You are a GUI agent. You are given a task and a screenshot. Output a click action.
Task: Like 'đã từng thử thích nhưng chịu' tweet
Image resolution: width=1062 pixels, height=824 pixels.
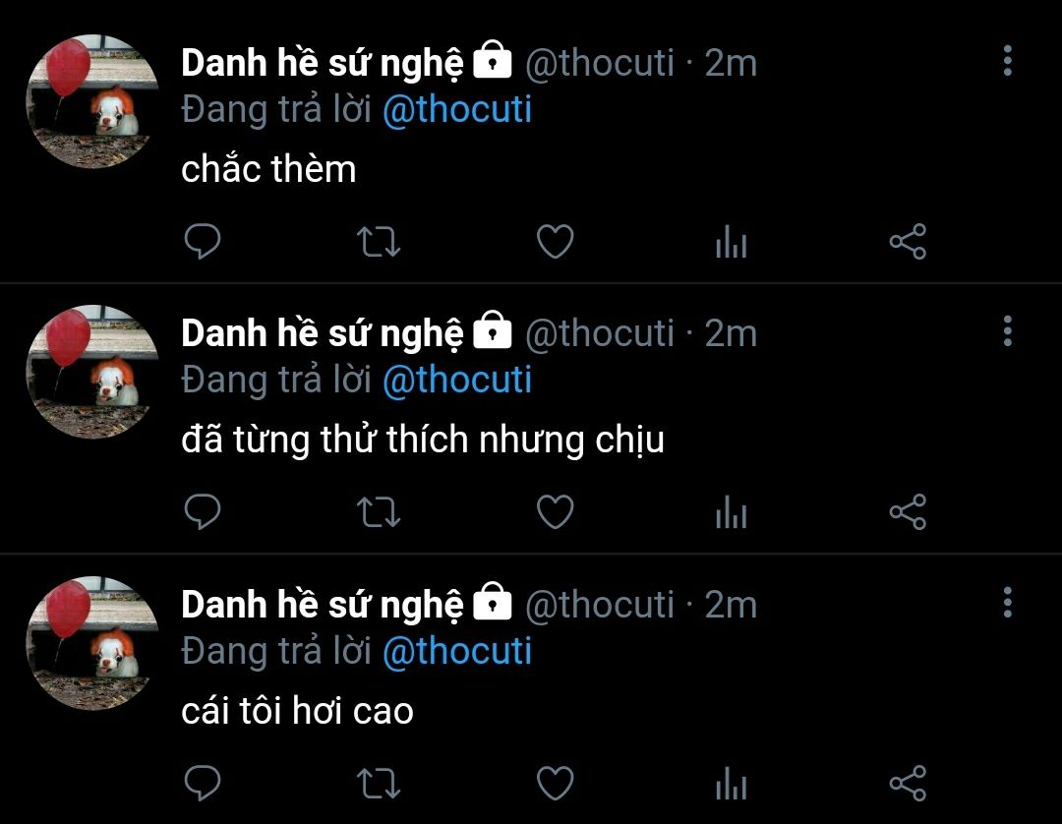[x=556, y=511]
